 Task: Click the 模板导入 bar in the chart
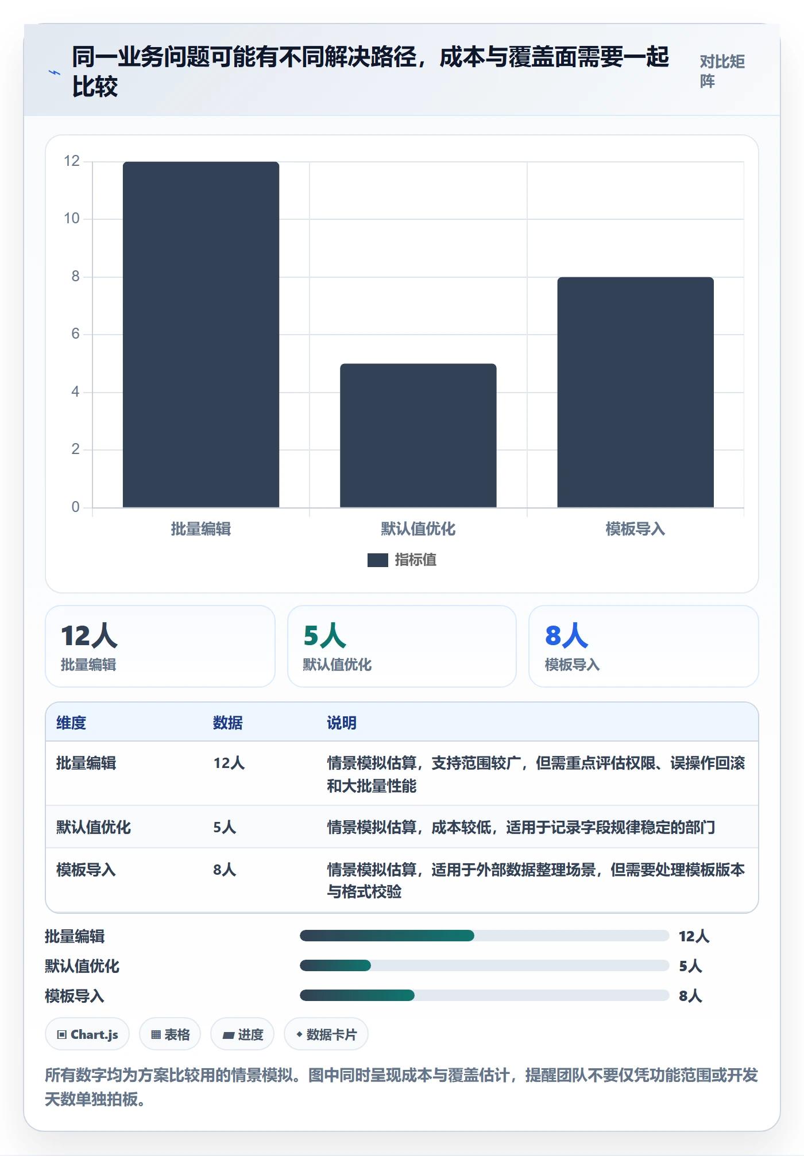(x=636, y=393)
